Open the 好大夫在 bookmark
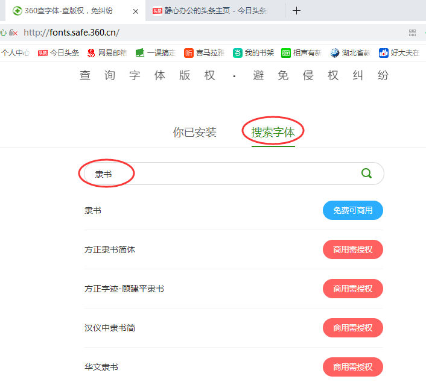The width and height of the screenshot is (426, 382). 399,53
